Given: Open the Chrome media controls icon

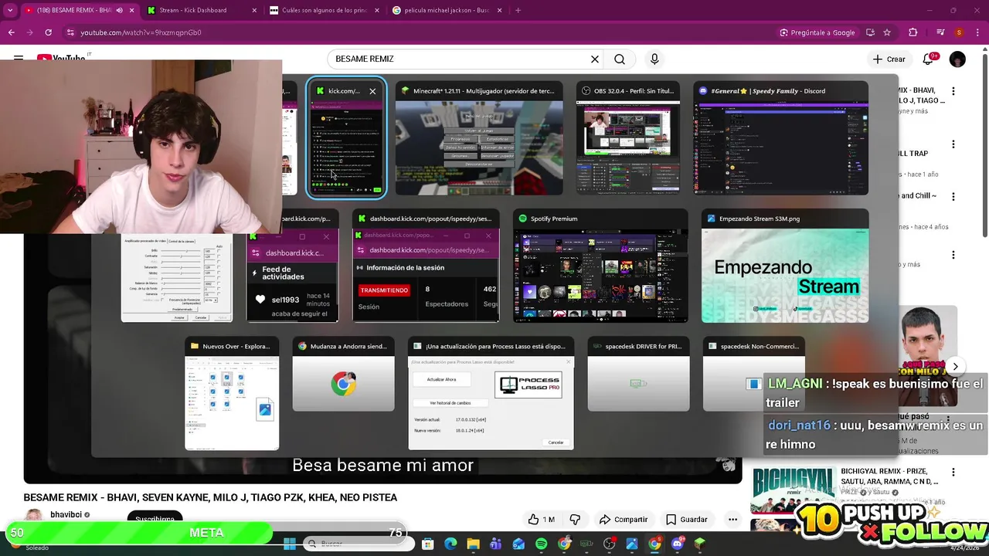Looking at the screenshot, I should coord(940,32).
